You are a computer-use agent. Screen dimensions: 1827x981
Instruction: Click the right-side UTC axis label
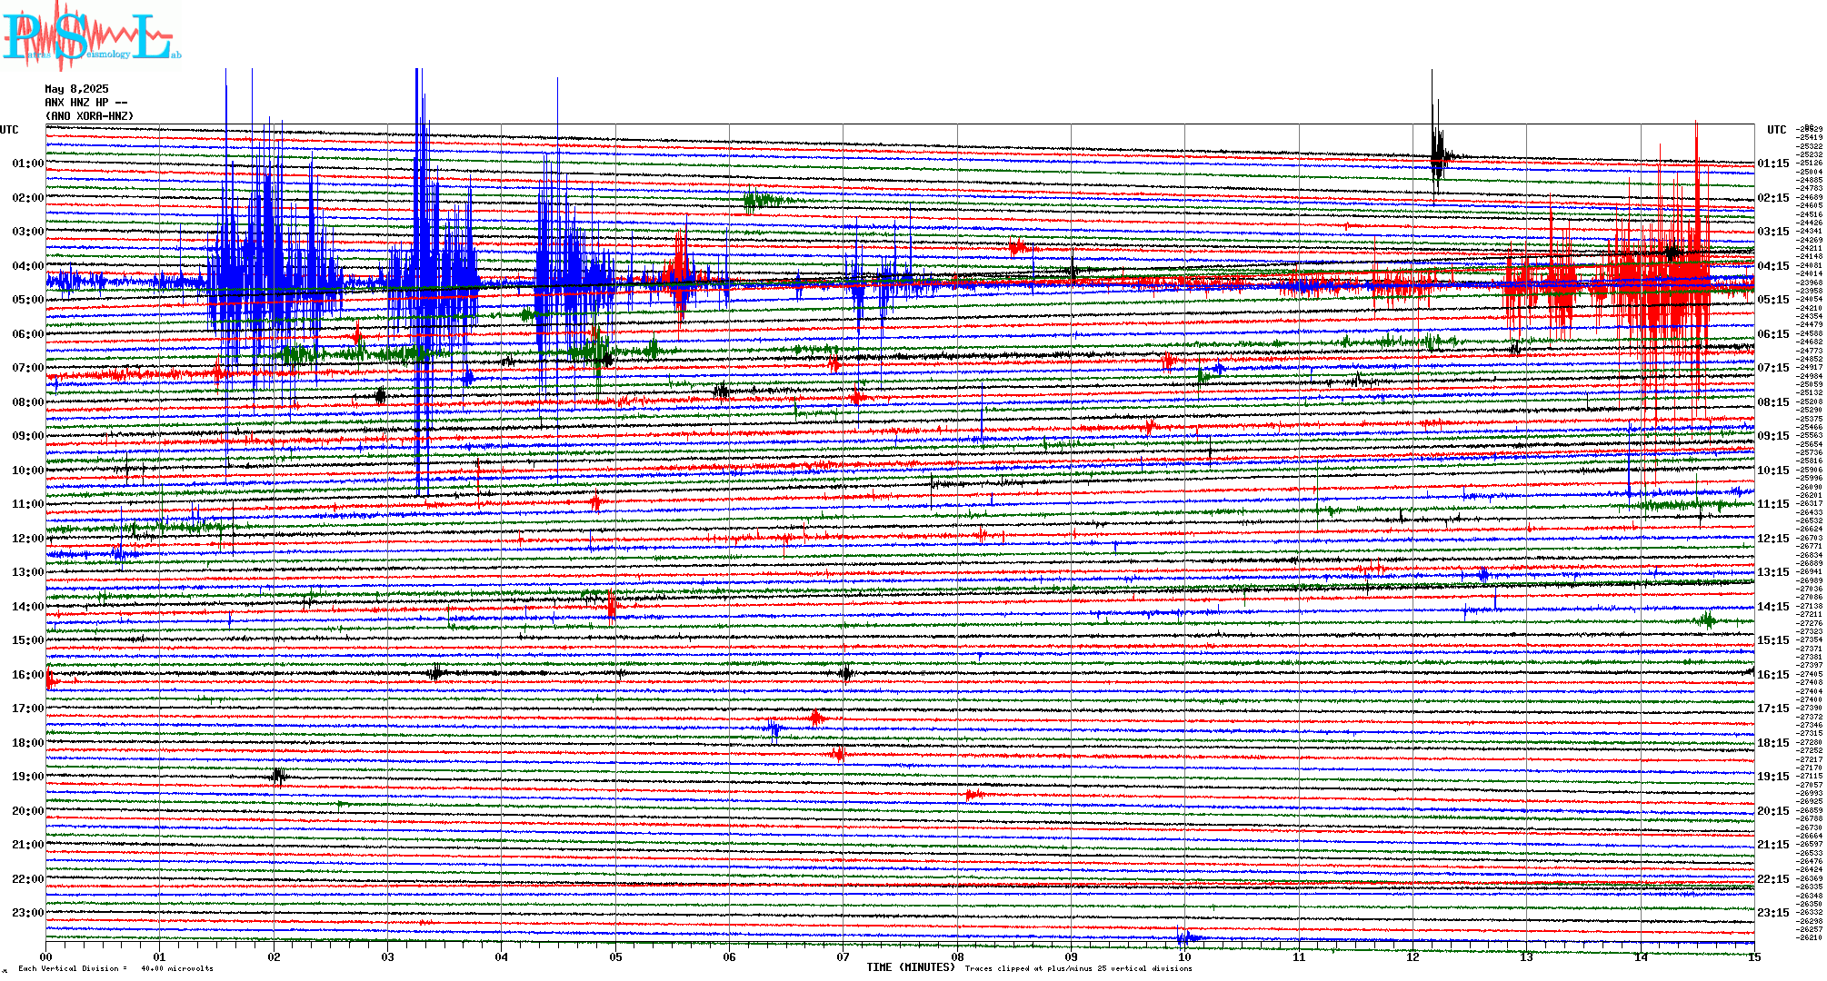1776,130
